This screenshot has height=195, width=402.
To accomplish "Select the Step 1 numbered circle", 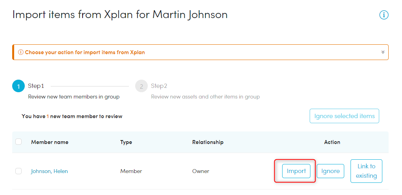I will point(18,86).
